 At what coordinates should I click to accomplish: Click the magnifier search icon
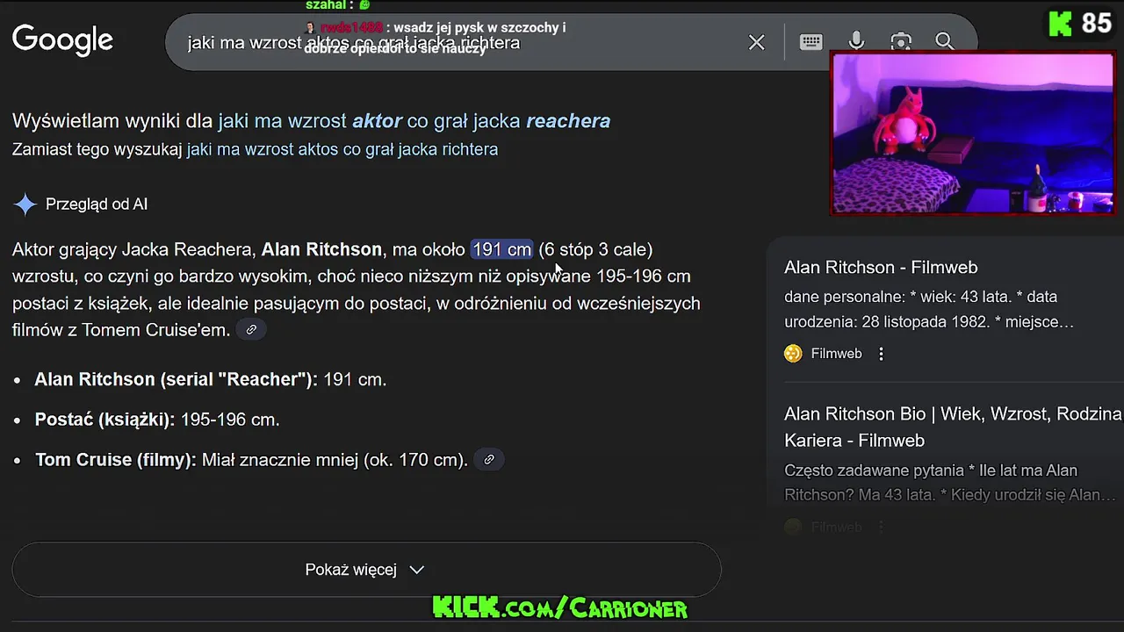click(x=945, y=41)
